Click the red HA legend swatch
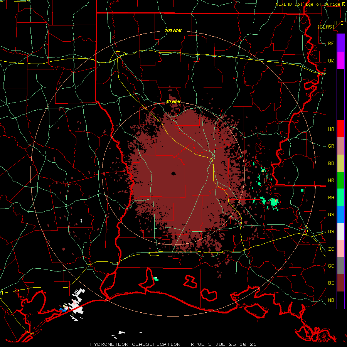347x347 pixels. click(x=340, y=129)
